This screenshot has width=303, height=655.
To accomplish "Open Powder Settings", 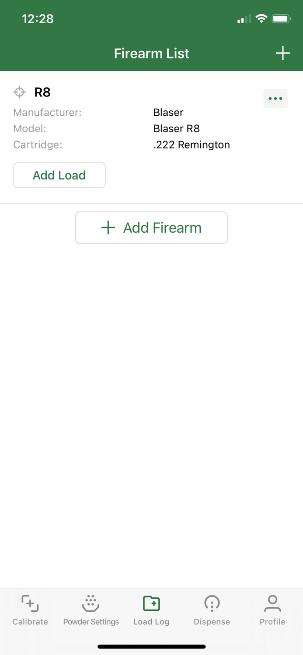I will pos(91,609).
